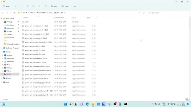Go forward with the right arrow
Viewport: 191px width, 107px height.
click(7, 13)
